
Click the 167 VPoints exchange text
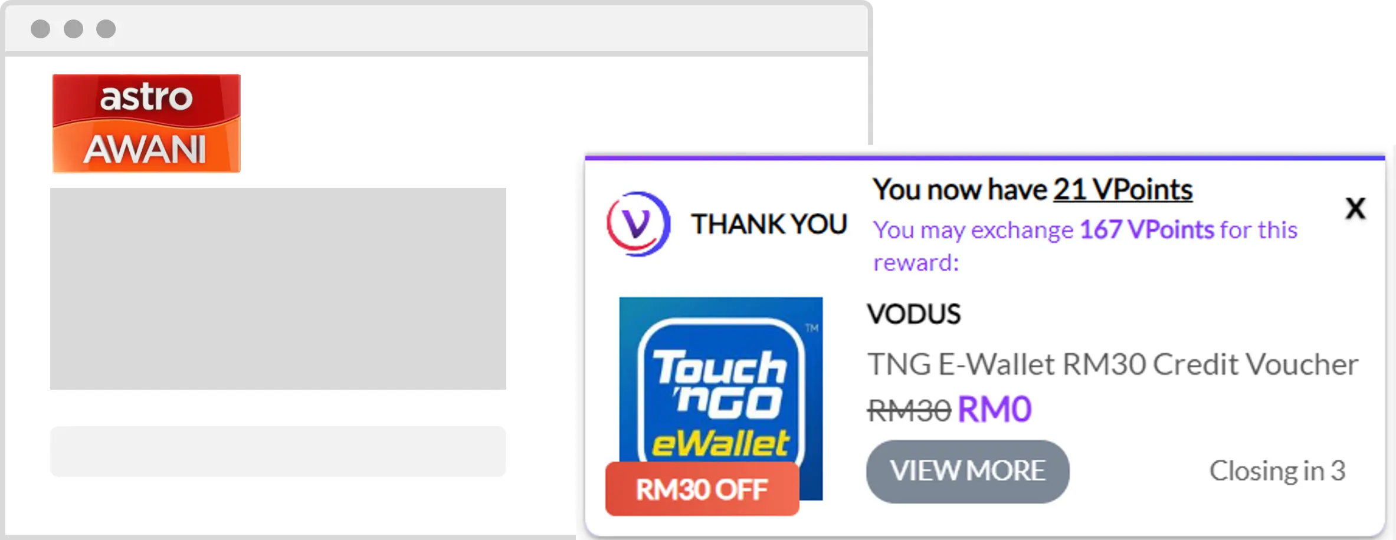click(1146, 230)
